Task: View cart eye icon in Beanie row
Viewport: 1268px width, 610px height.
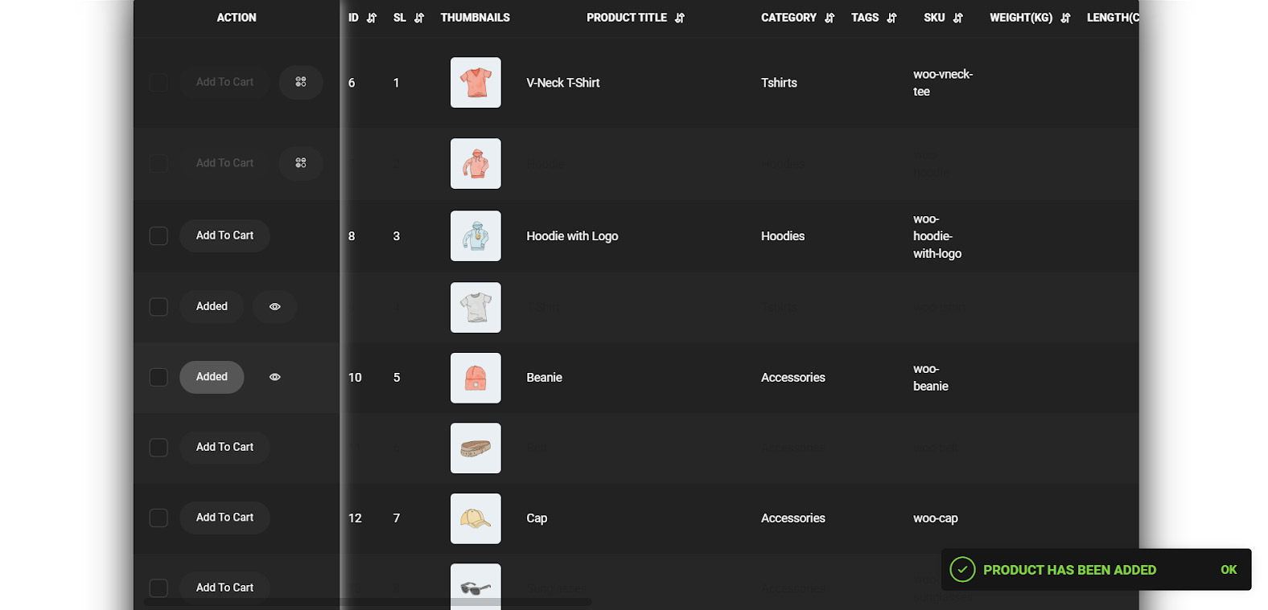Action: coord(274,377)
